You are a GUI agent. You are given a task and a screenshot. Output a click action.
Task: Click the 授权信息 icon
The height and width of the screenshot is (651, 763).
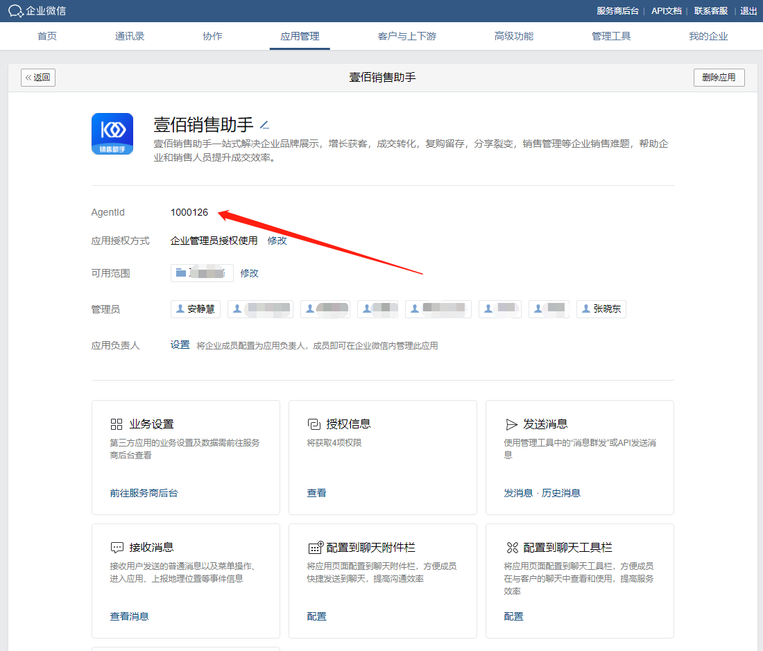coord(314,424)
